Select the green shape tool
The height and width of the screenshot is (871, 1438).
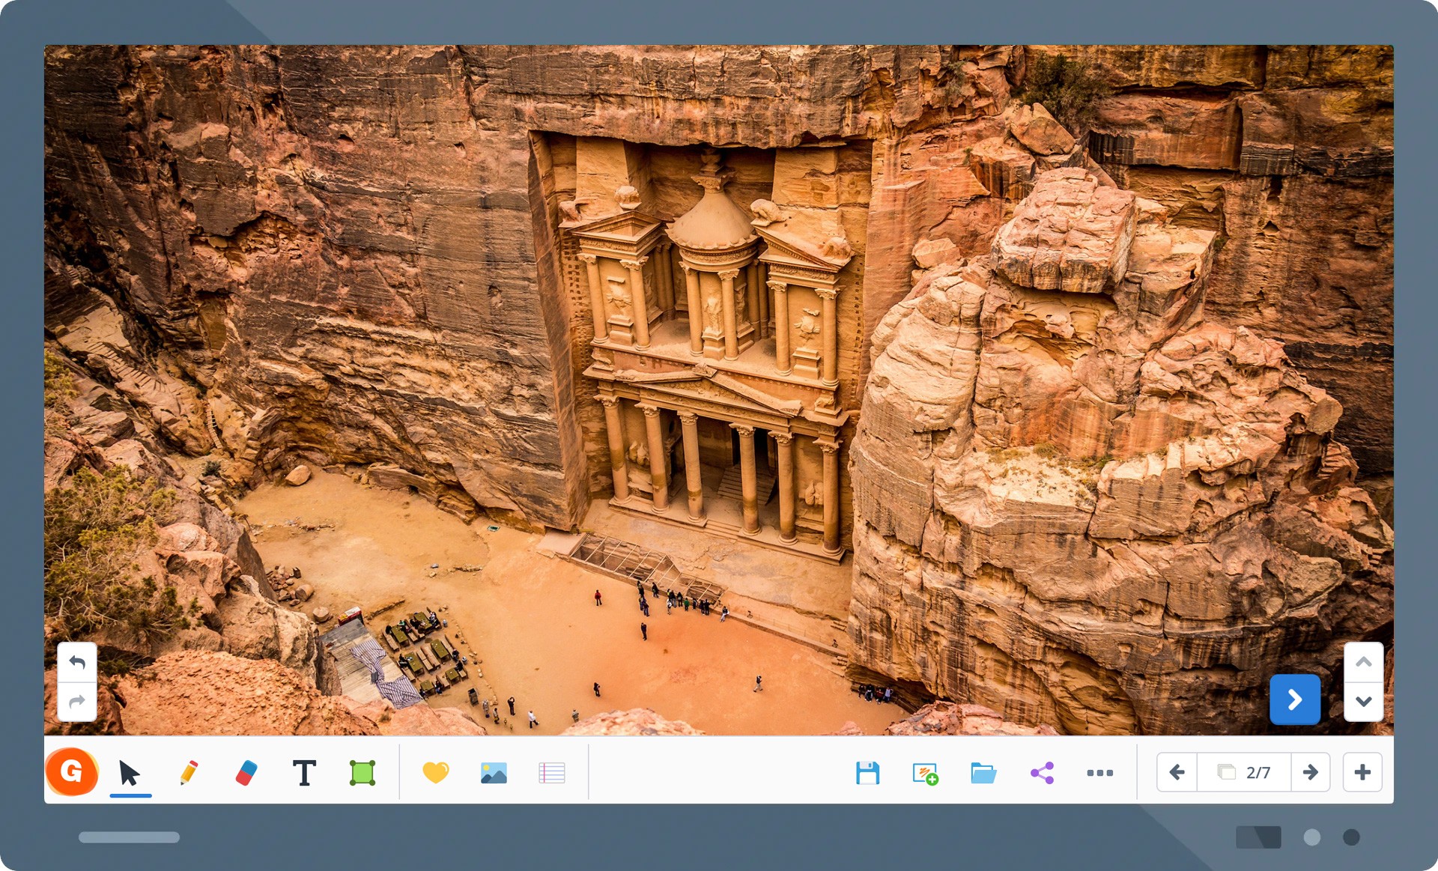(x=362, y=772)
